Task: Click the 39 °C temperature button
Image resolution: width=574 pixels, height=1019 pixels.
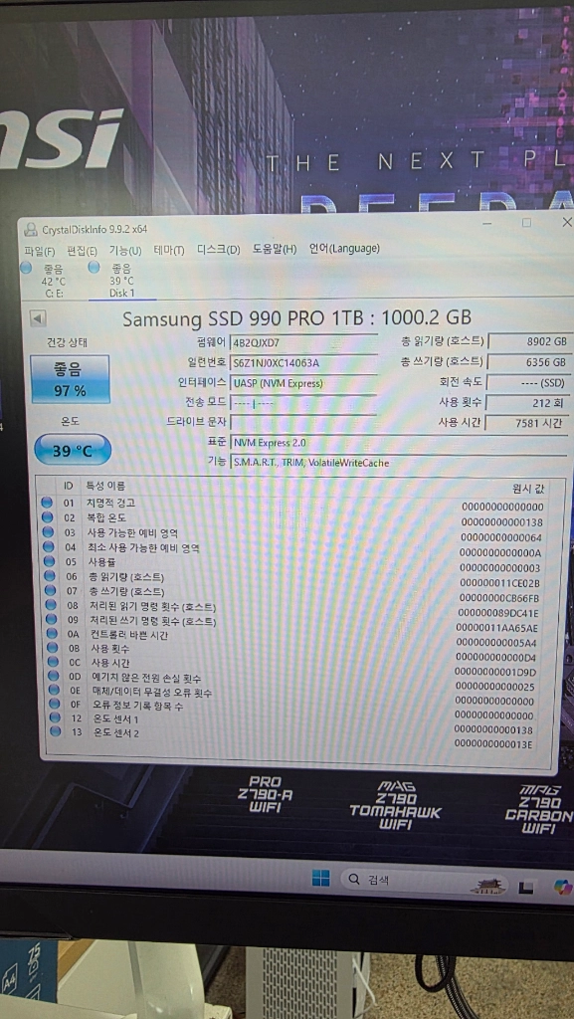Action: pos(72,451)
